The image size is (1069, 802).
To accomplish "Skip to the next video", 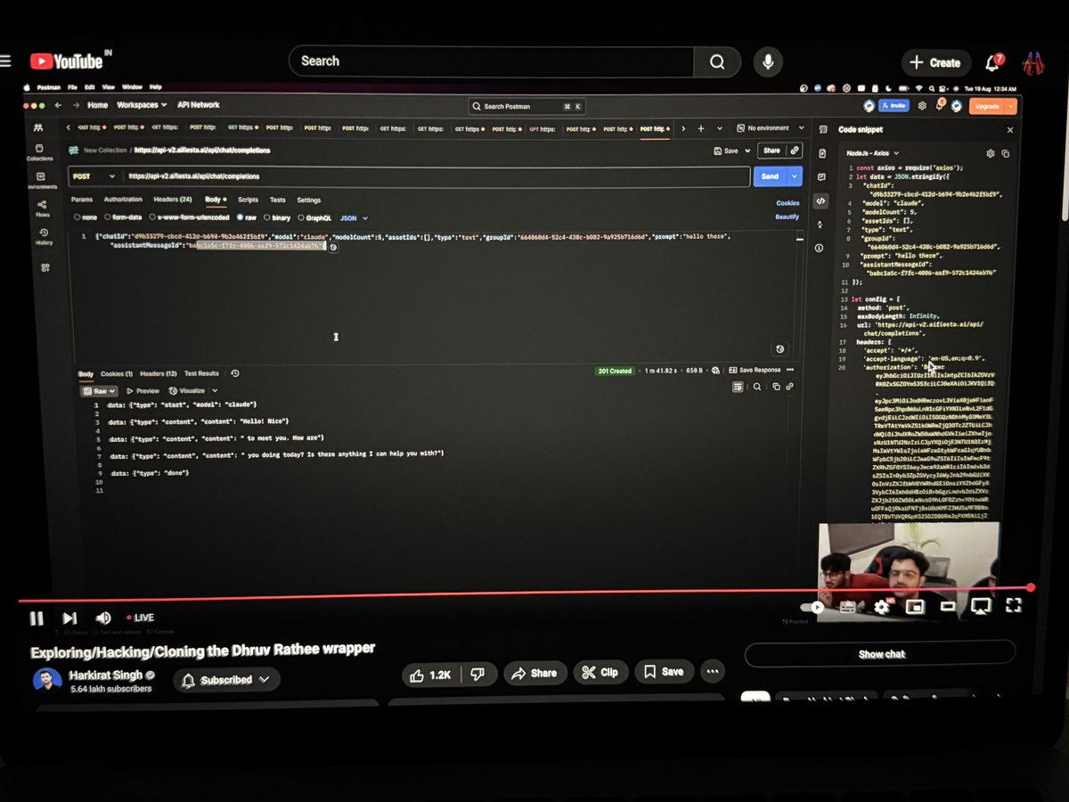I will pos(69,618).
